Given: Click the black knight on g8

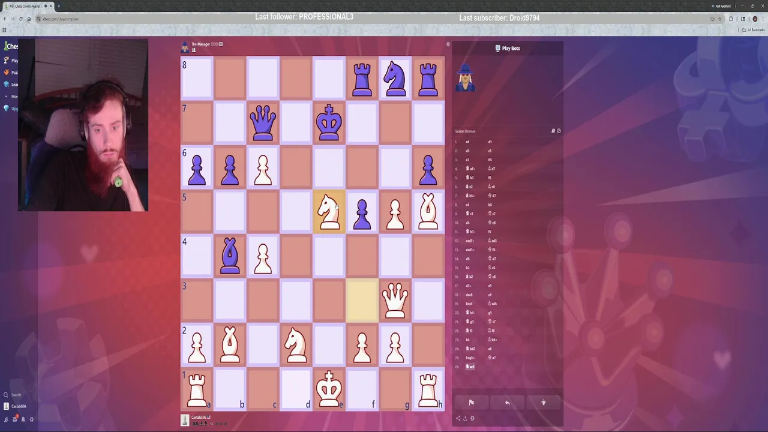Looking at the screenshot, I should click(x=395, y=79).
